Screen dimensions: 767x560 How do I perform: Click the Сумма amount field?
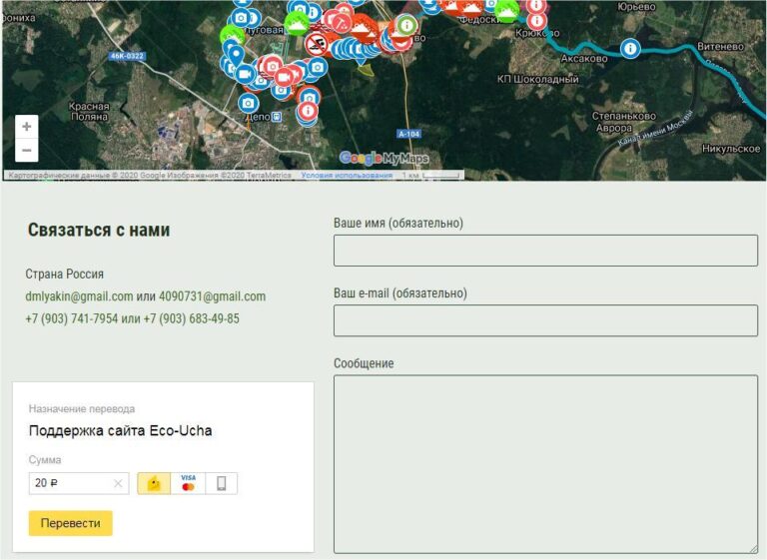click(70, 483)
